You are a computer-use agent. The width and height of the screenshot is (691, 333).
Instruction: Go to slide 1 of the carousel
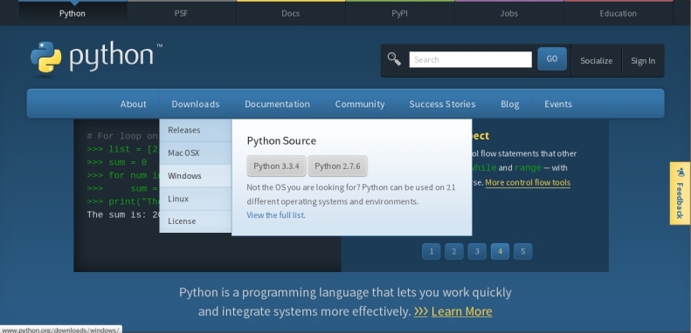click(x=431, y=252)
